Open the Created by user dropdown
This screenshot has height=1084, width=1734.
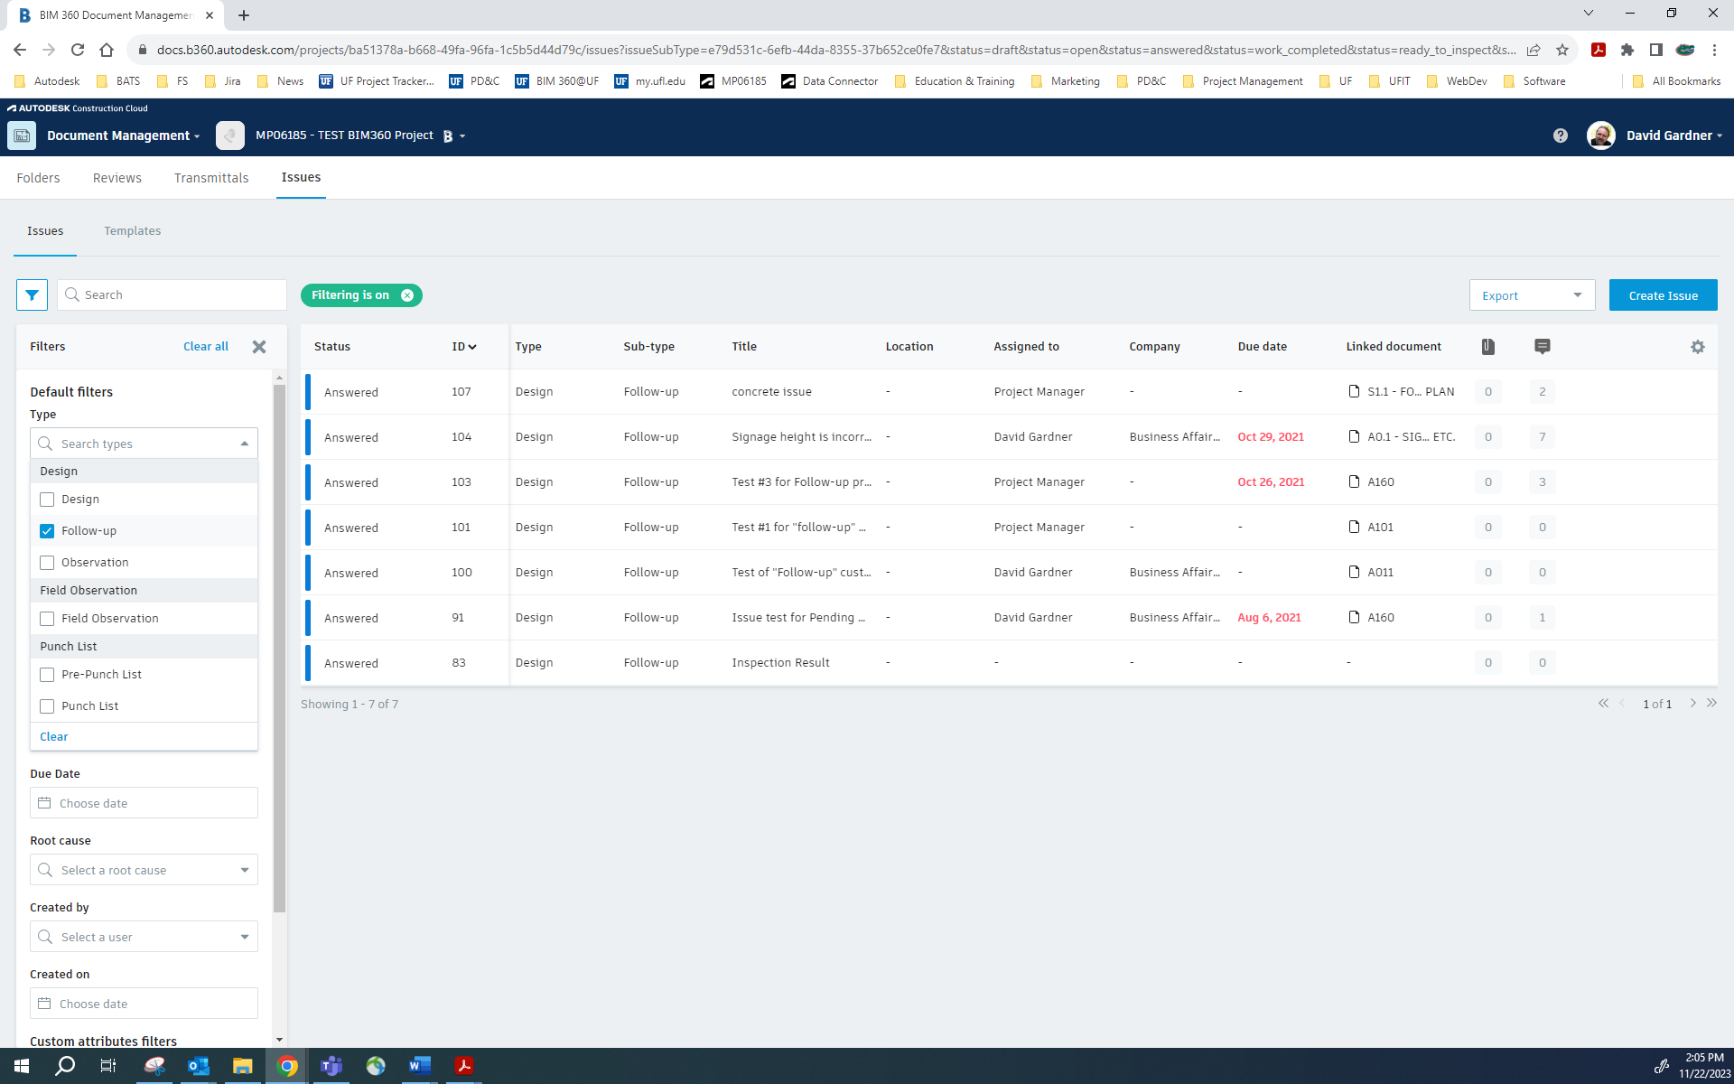tap(144, 937)
